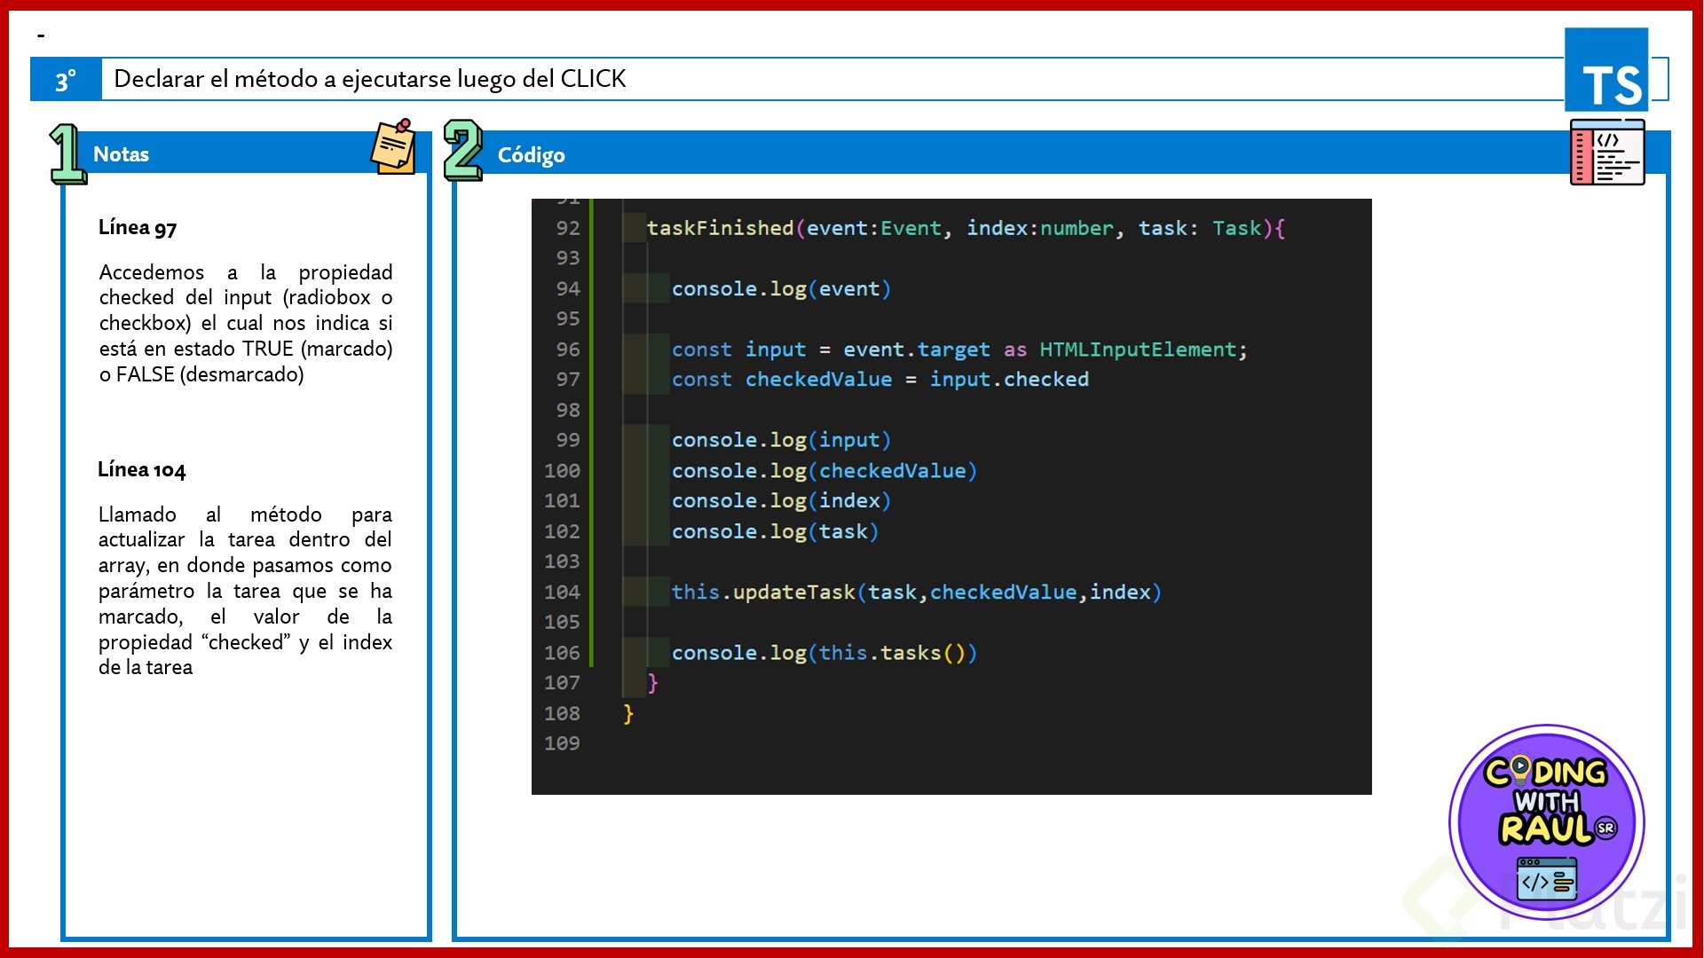Viewport: 1704px width, 958px height.
Task: Click the code document icon beside Código
Action: click(1606, 153)
